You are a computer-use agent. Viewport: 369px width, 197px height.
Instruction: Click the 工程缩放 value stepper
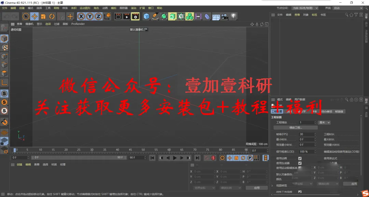[315, 122]
